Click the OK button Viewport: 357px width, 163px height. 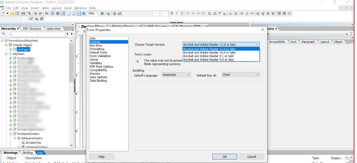coord(225,157)
